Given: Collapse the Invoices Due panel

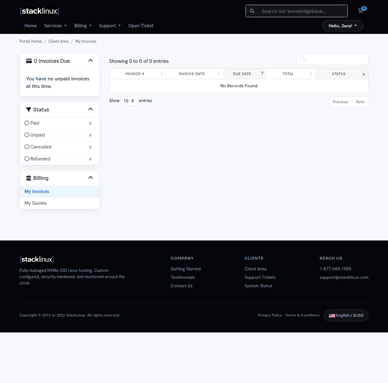Looking at the screenshot, I should coord(91,60).
